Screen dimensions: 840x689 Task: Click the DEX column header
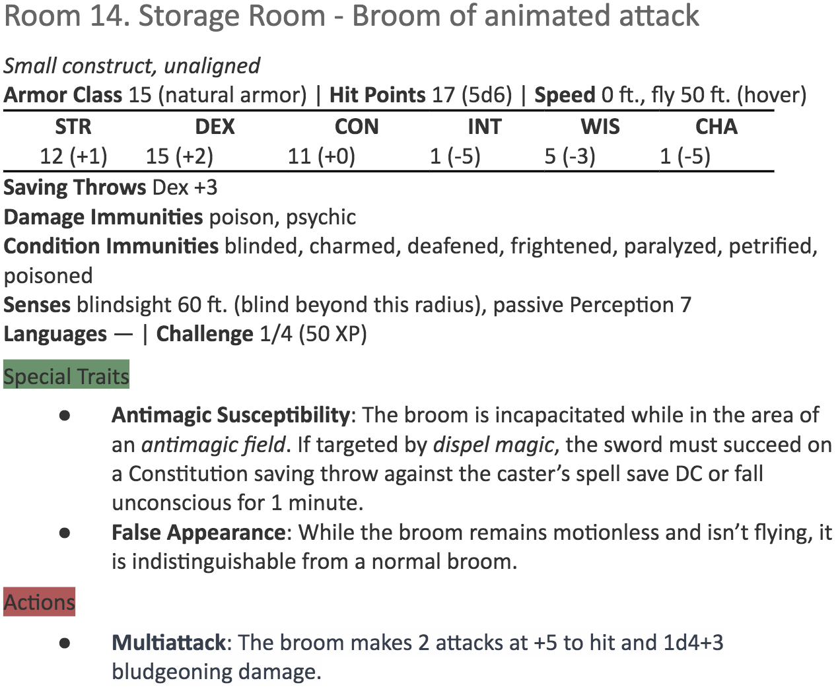(215, 127)
